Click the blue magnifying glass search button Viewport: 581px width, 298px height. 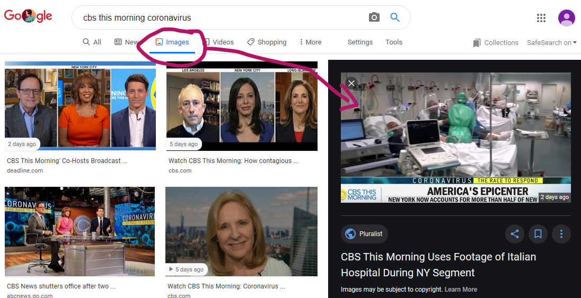395,17
